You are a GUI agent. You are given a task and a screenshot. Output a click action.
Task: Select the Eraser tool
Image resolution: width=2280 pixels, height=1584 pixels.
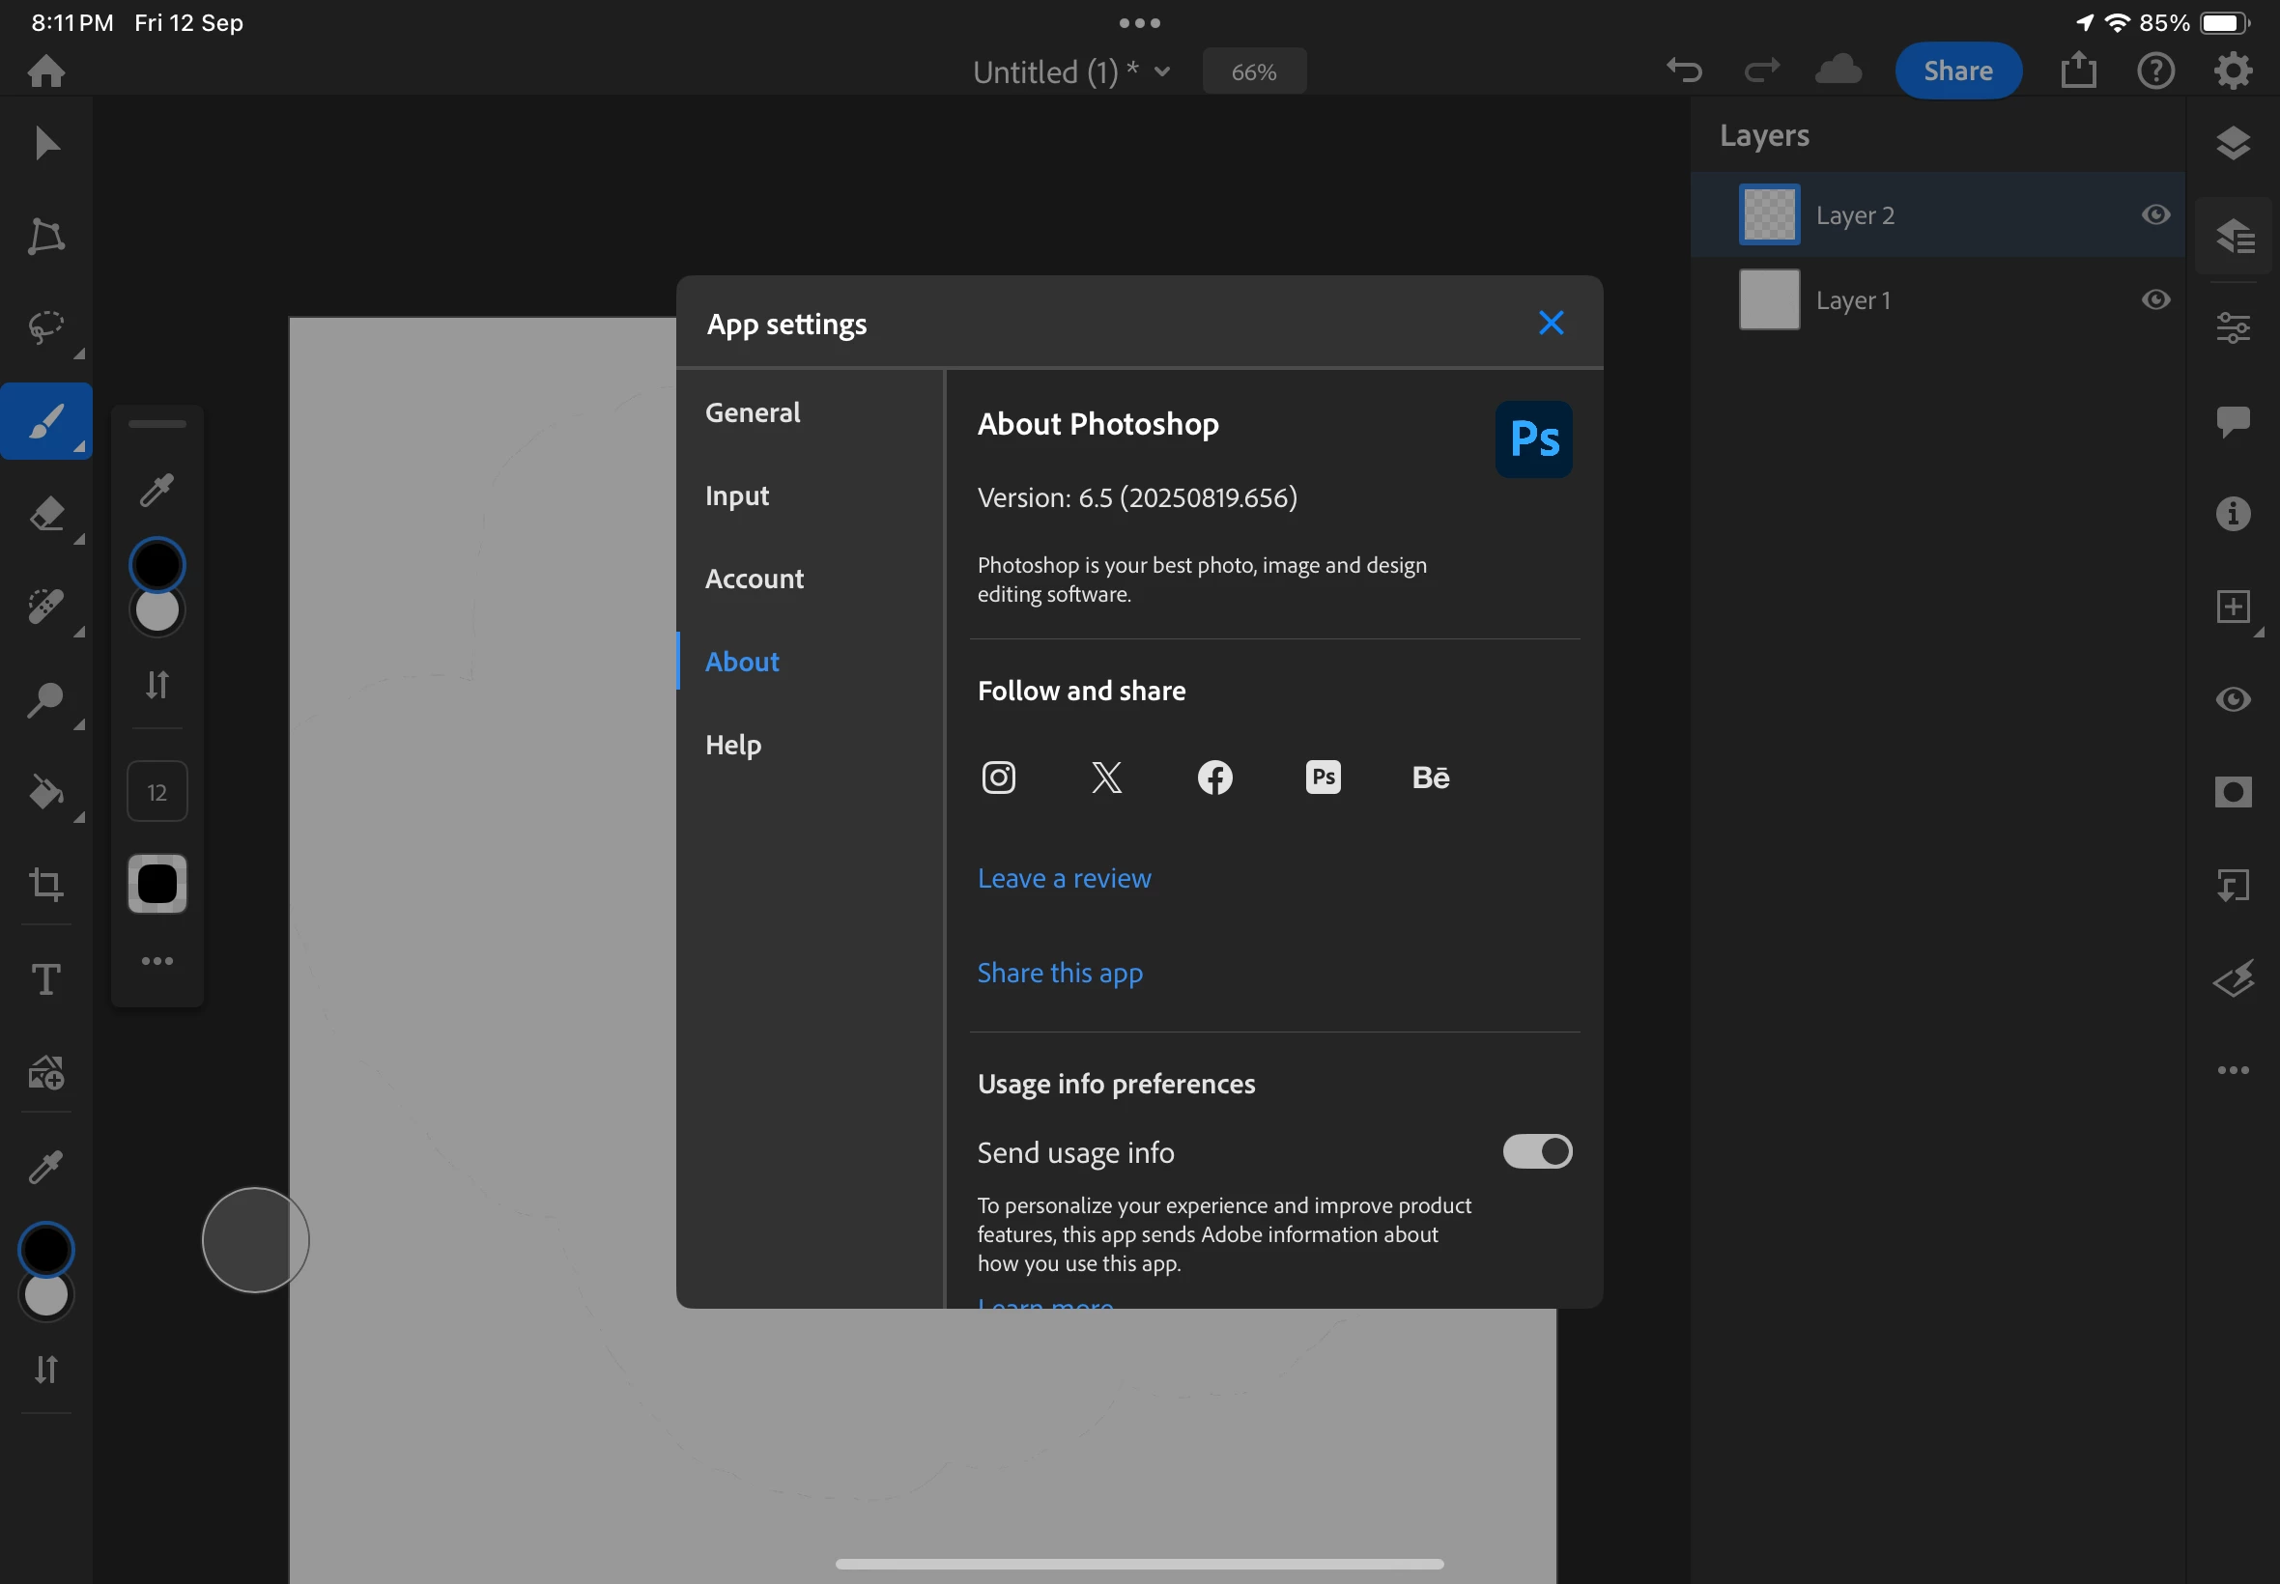click(x=45, y=514)
